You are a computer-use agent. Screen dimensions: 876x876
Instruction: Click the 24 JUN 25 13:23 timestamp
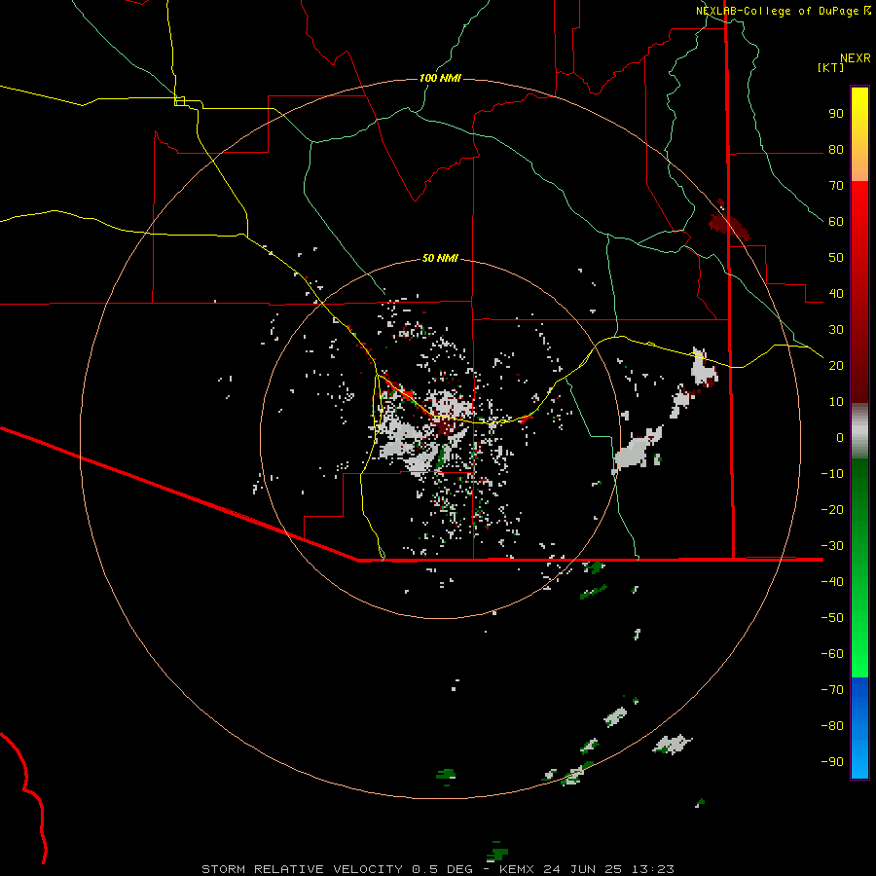click(607, 869)
